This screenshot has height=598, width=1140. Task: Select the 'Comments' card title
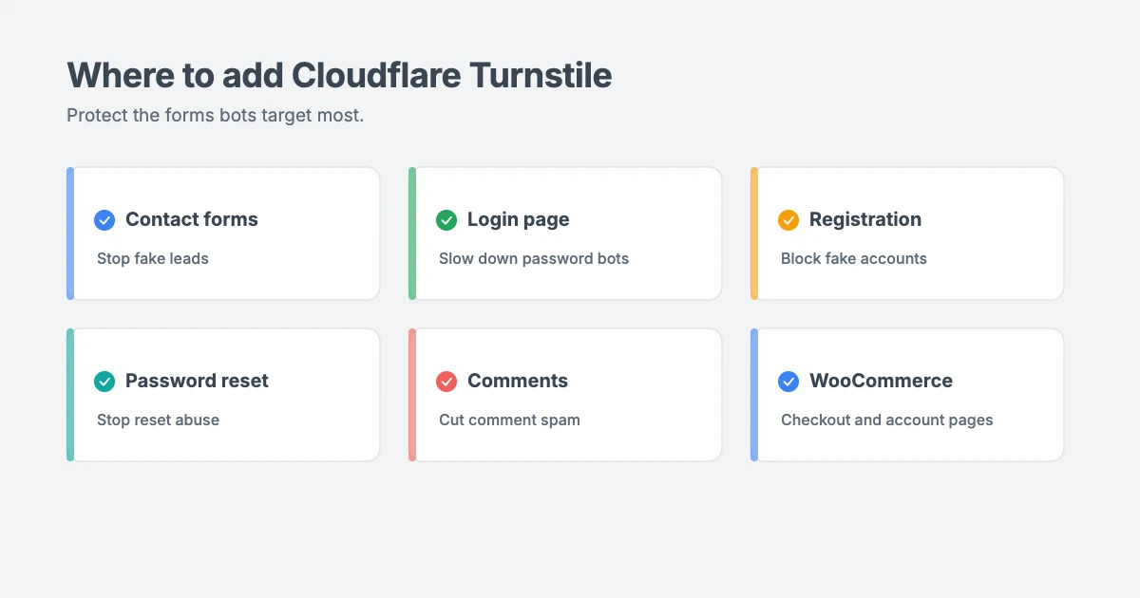(518, 381)
